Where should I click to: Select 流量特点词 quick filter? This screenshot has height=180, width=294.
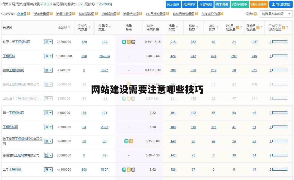pyautogui.click(x=131, y=14)
